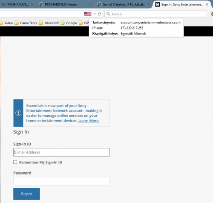
Task: Click the 'Sign In' page heading
Action: pos(21,132)
